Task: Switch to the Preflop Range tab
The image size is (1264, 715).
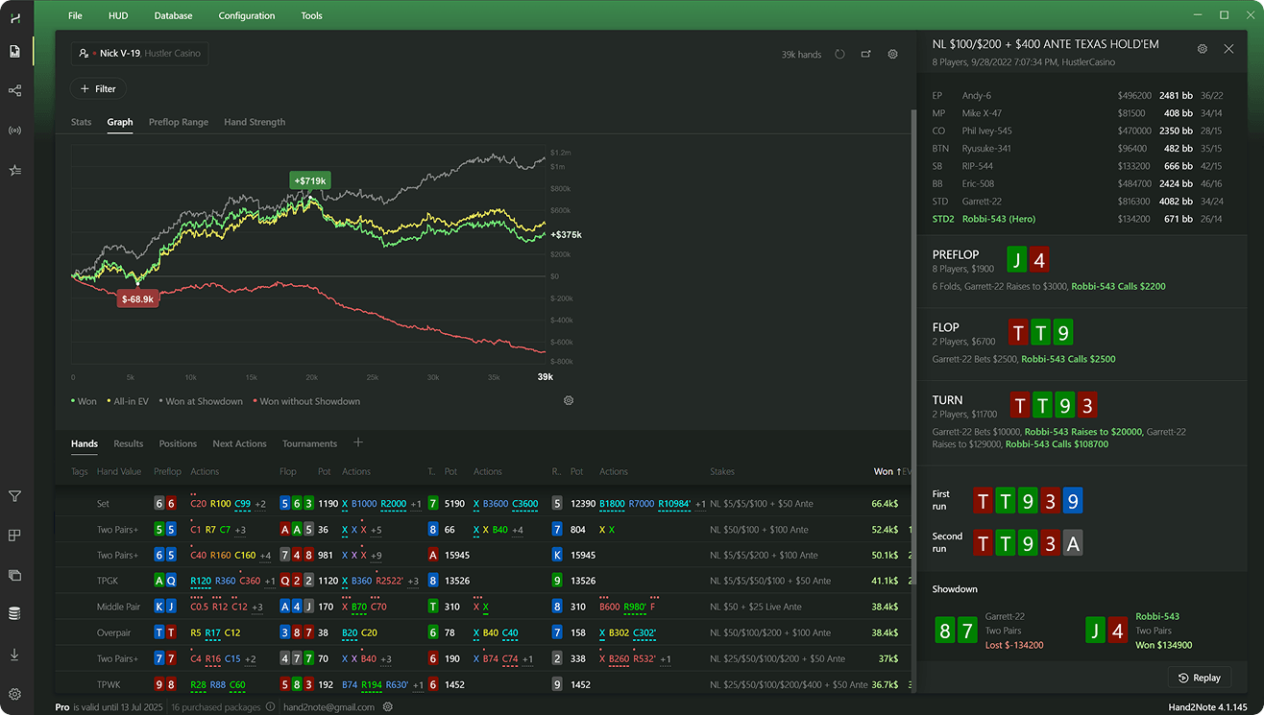Action: pyautogui.click(x=179, y=122)
